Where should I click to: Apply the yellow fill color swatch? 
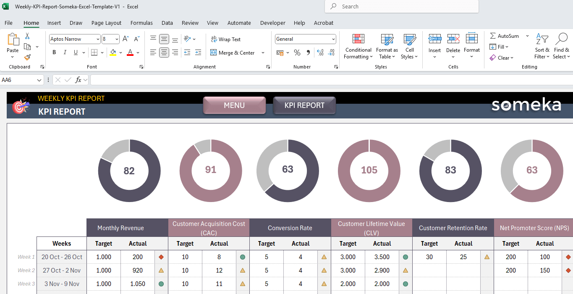pos(113,52)
